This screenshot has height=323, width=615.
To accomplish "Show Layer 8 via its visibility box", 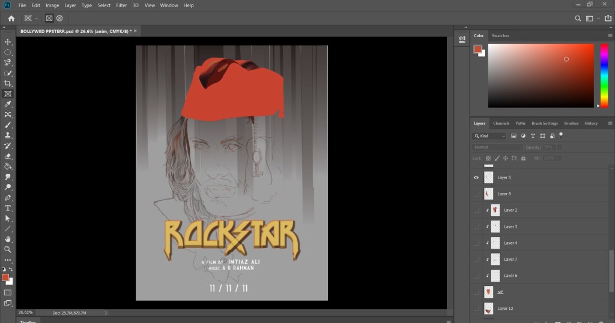I will [x=476, y=194].
